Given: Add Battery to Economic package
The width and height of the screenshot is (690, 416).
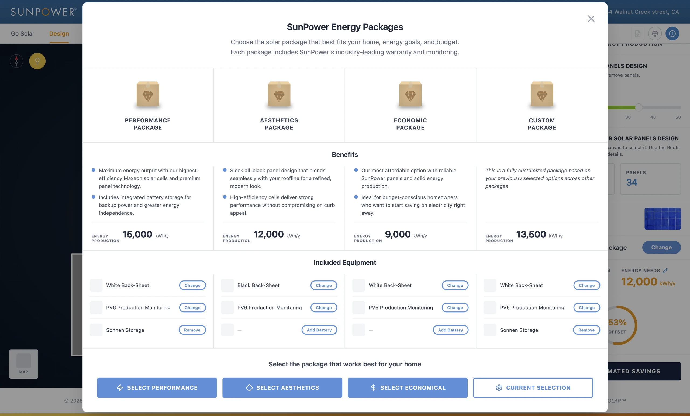Looking at the screenshot, I should point(451,330).
